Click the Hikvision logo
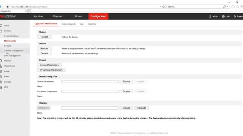The width and height of the screenshot is (243, 136). click(8, 16)
